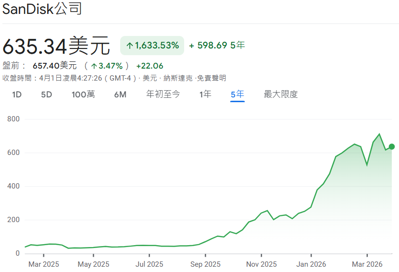The width and height of the screenshot is (399, 272).
Task: Open the 免責聲明 disclaimer link
Action: (x=212, y=78)
